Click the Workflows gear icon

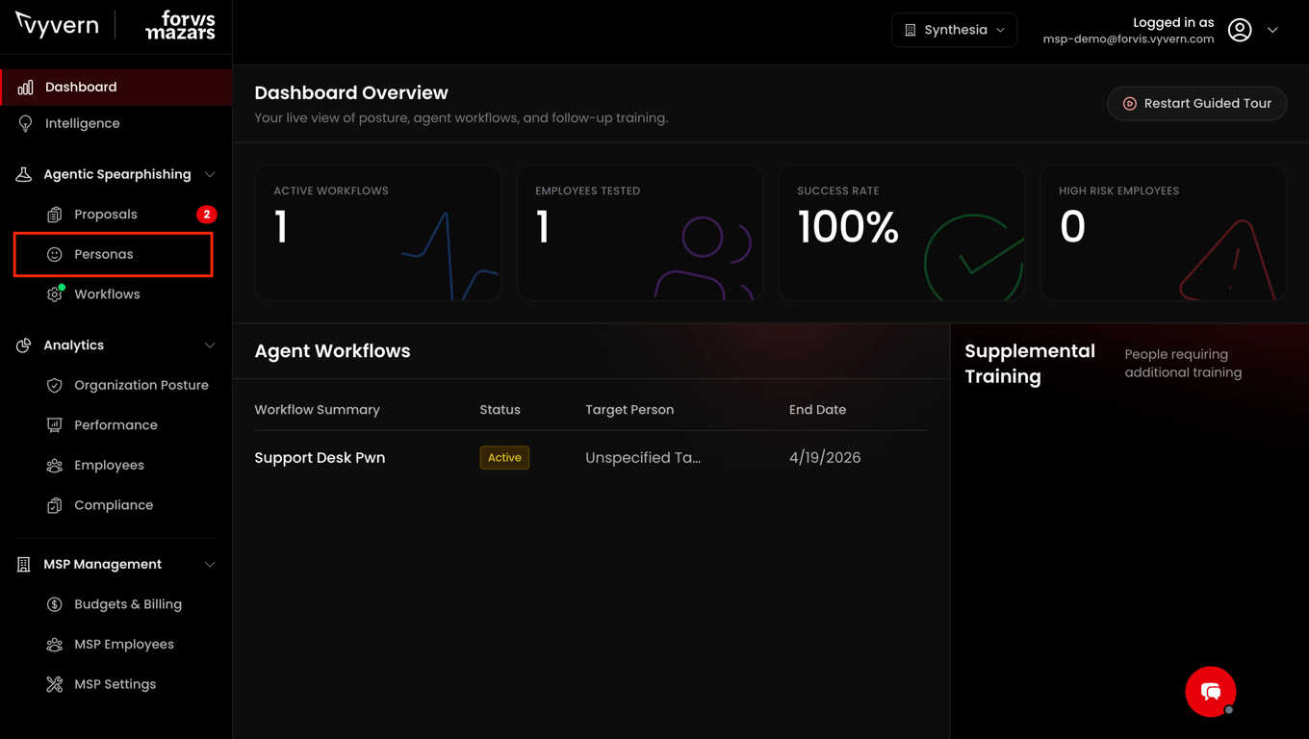click(x=55, y=294)
